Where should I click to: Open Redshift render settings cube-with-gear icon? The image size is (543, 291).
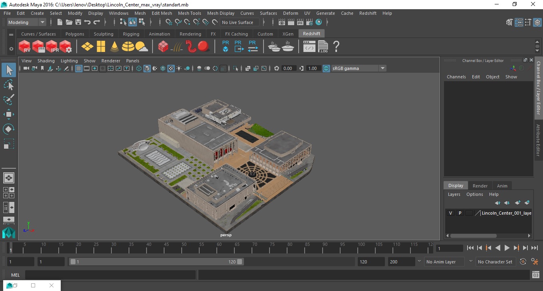65,47
